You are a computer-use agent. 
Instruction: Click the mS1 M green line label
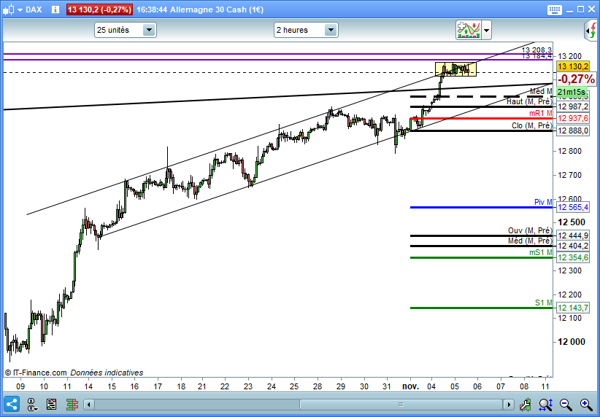coord(541,253)
